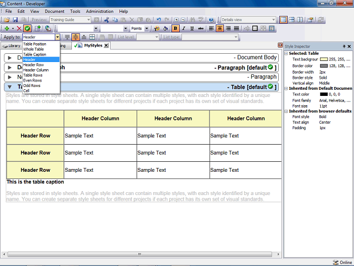The image size is (354, 266).
Task: Click the Cut scissors icon
Action: coord(107,20)
